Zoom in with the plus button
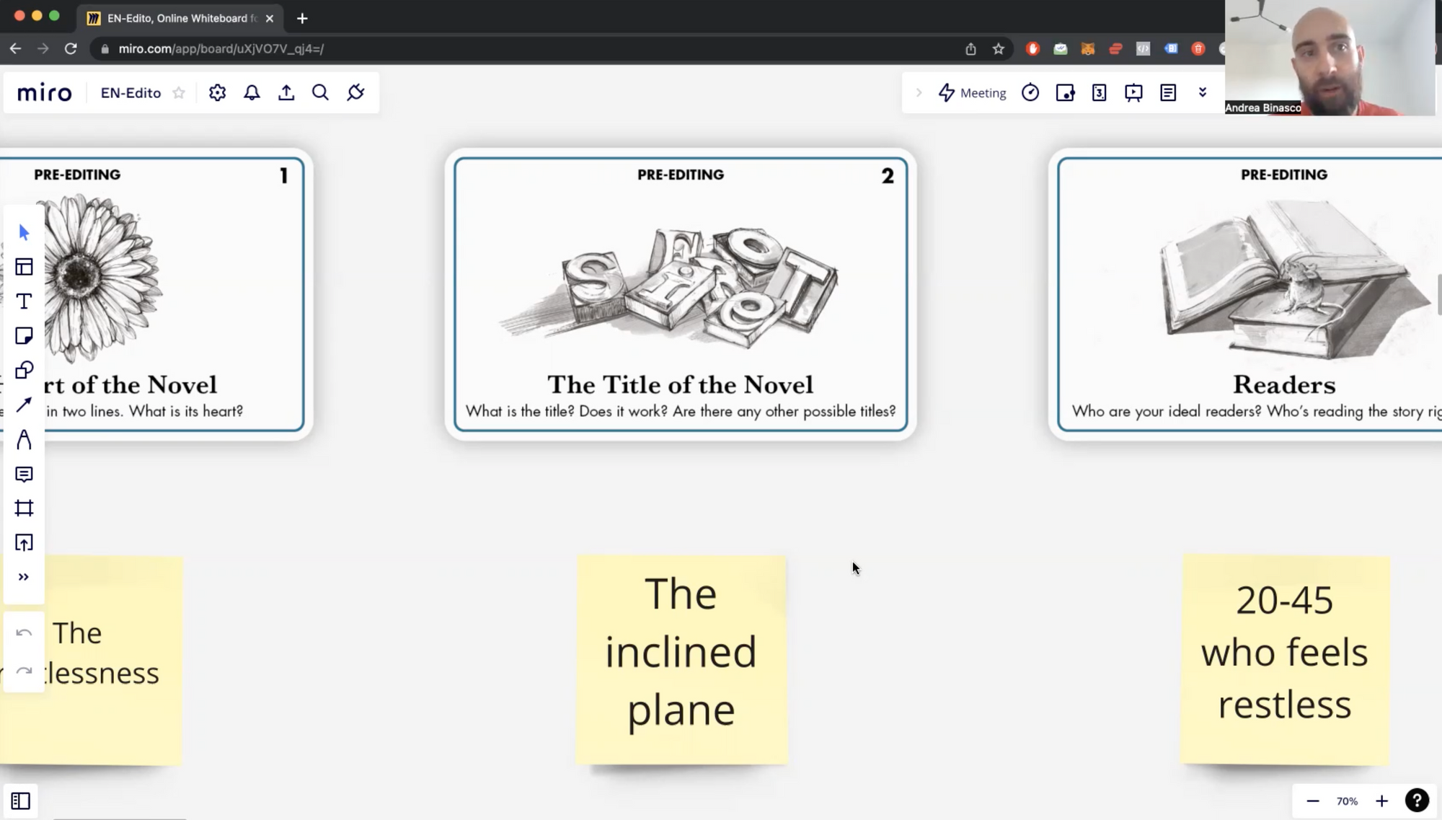 (1381, 801)
